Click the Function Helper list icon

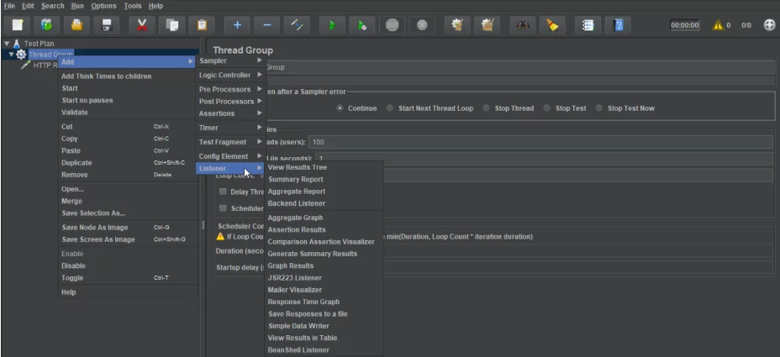(588, 25)
